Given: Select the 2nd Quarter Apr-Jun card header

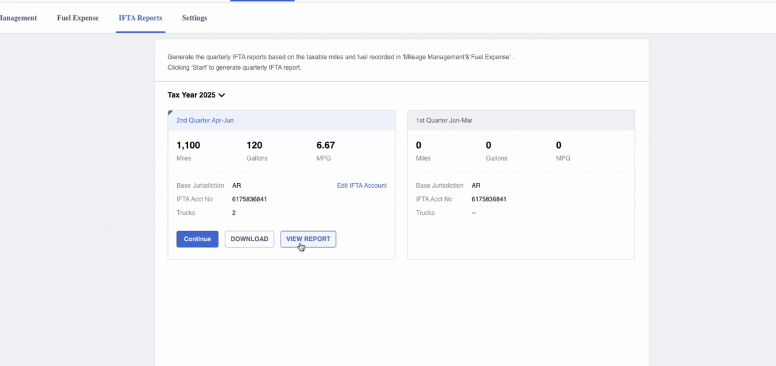Looking at the screenshot, I should pyautogui.click(x=205, y=121).
